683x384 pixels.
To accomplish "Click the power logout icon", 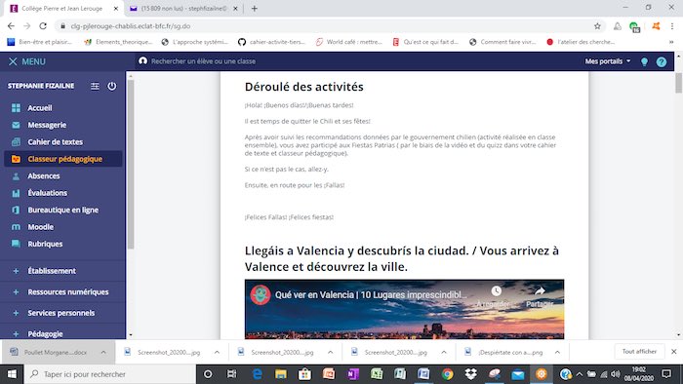I will pyautogui.click(x=112, y=86).
